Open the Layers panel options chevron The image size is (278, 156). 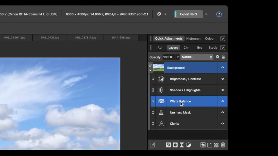pos(222,47)
